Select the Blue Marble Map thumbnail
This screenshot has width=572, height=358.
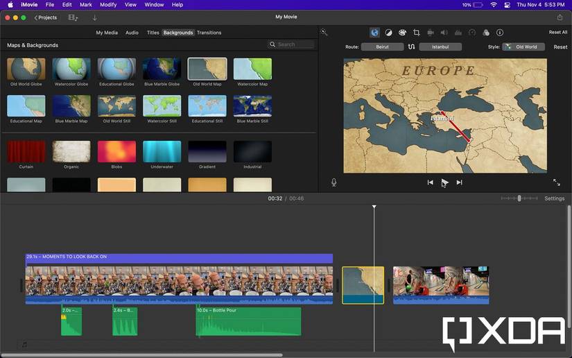[71, 106]
